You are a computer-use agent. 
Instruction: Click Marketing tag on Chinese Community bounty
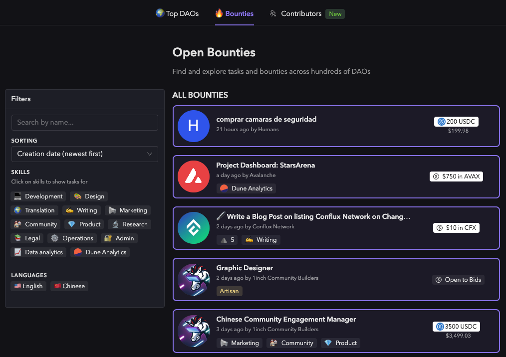tap(240, 343)
